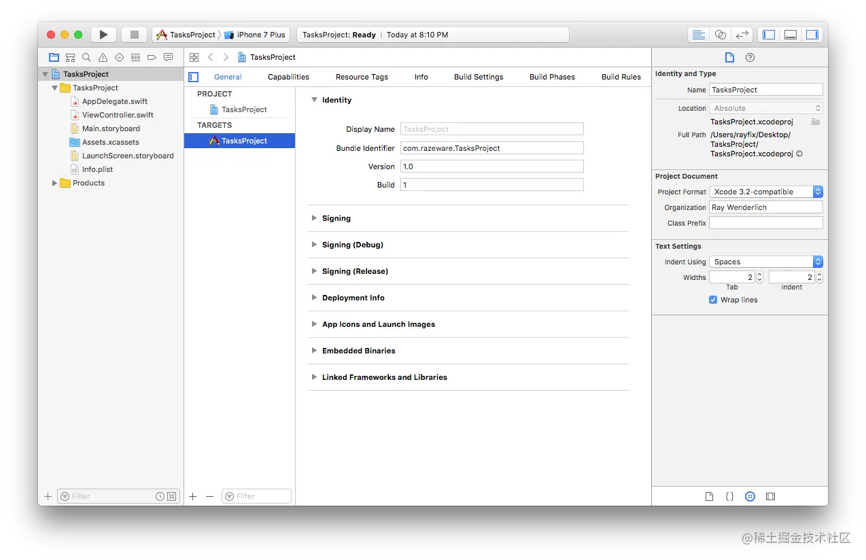Image resolution: width=866 pixels, height=560 pixels.
Task: Choose project location folder icon
Action: pos(816,122)
